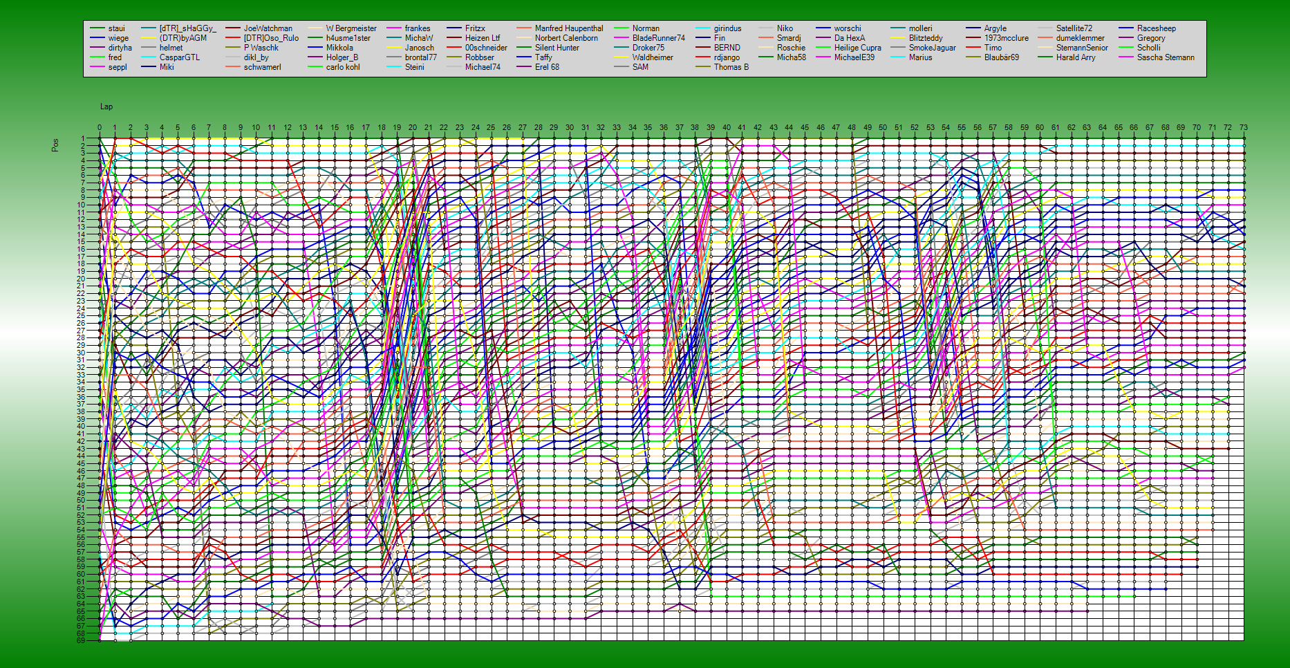Pick 'Silent Hunter' in legend
The height and width of the screenshot is (668, 1290).
click(557, 48)
